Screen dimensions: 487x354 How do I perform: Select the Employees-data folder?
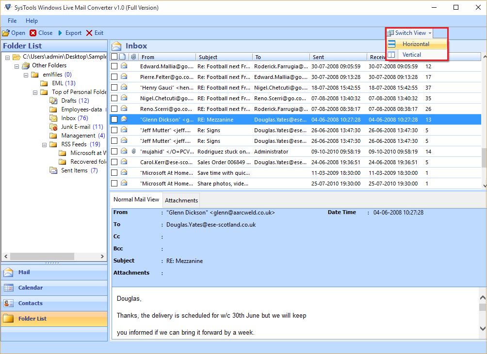pos(81,109)
